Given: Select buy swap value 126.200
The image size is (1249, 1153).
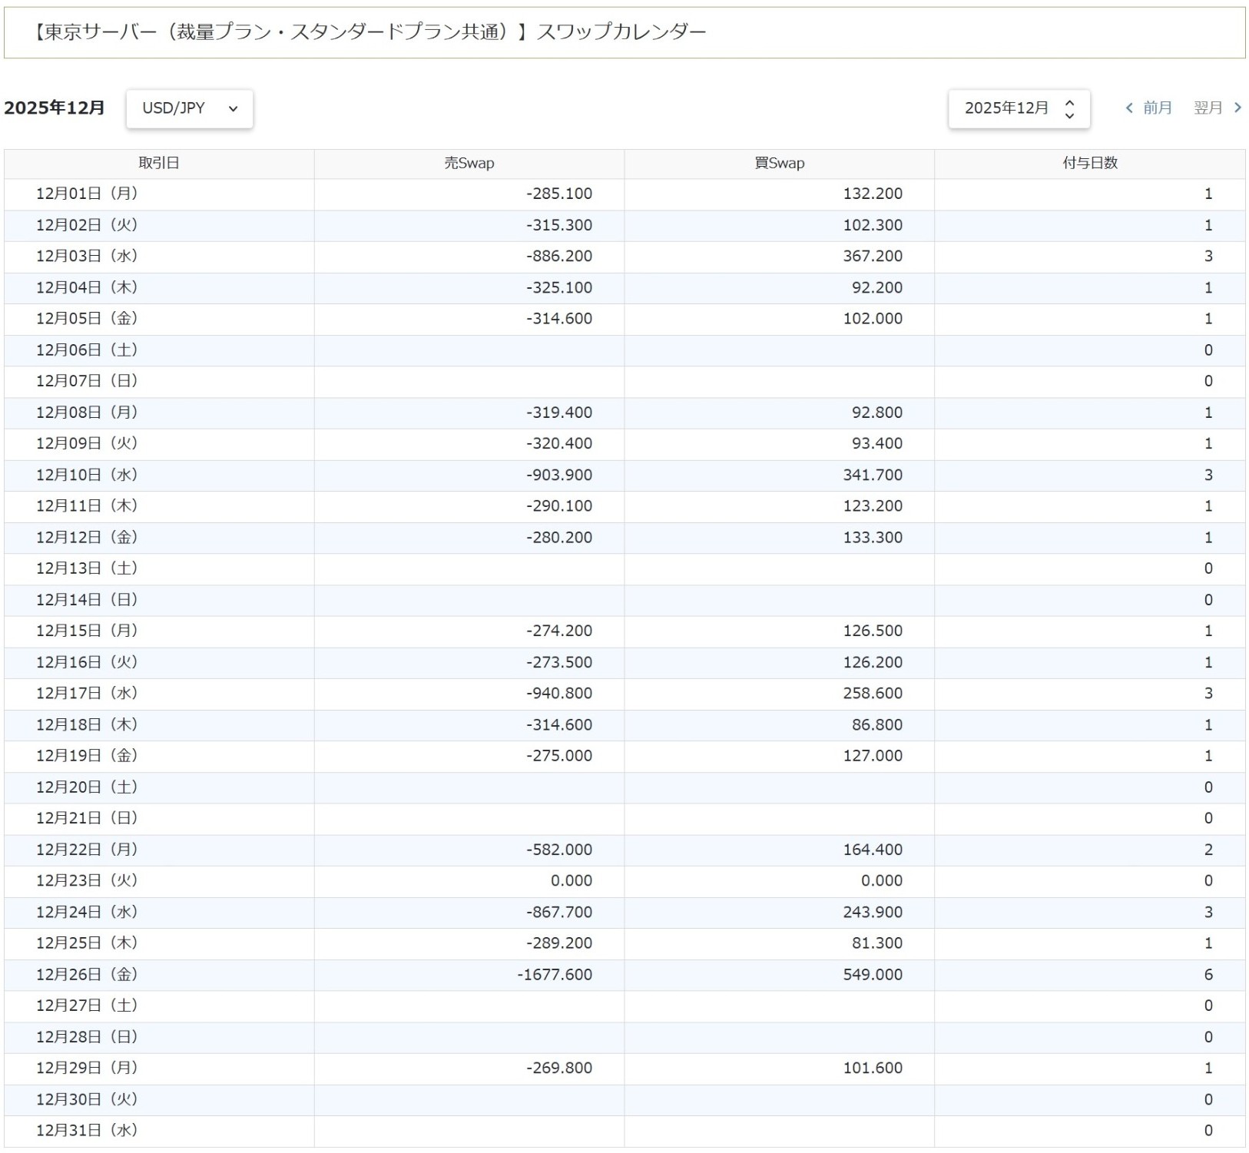Looking at the screenshot, I should coord(873,662).
